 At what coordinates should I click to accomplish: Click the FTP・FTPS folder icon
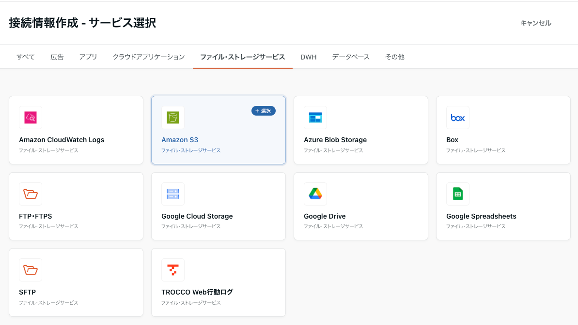tap(31, 193)
